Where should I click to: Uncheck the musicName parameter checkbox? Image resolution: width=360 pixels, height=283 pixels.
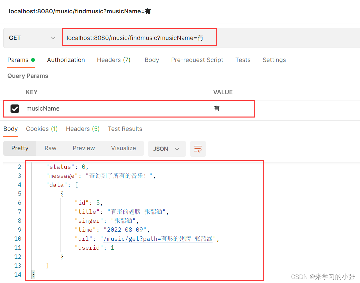point(15,109)
